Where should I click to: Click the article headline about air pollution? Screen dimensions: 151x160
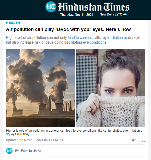click(68, 29)
